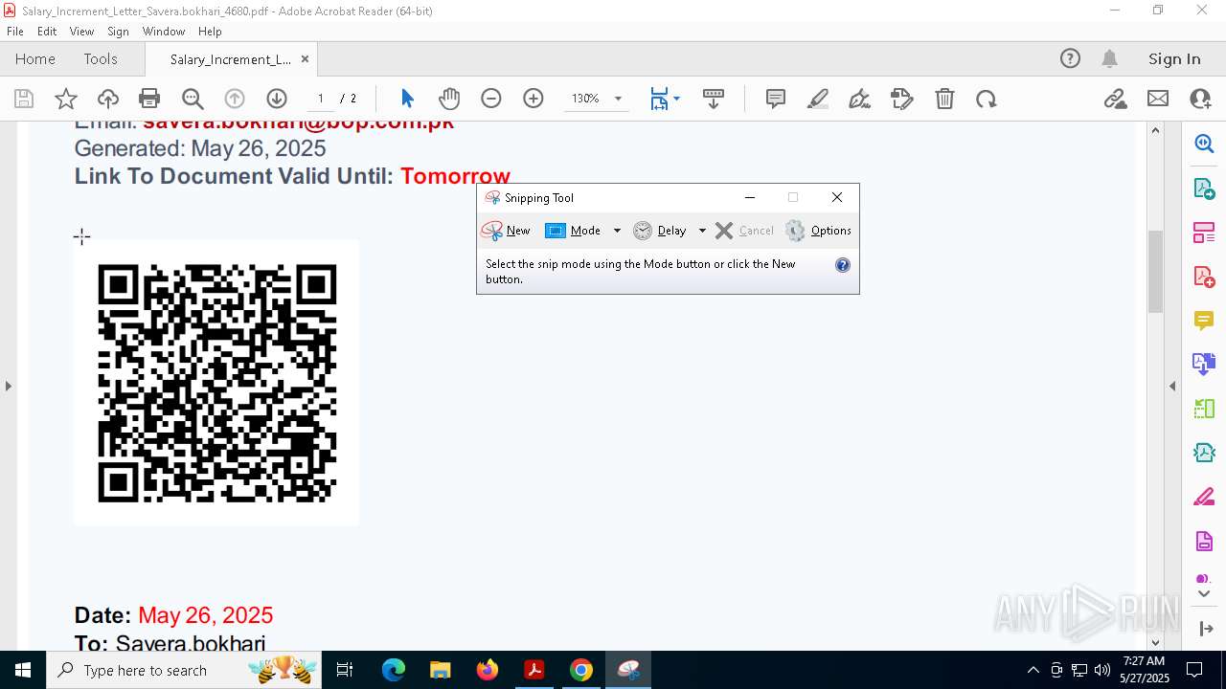Open the notifications bell
The image size is (1226, 689).
point(1110,58)
